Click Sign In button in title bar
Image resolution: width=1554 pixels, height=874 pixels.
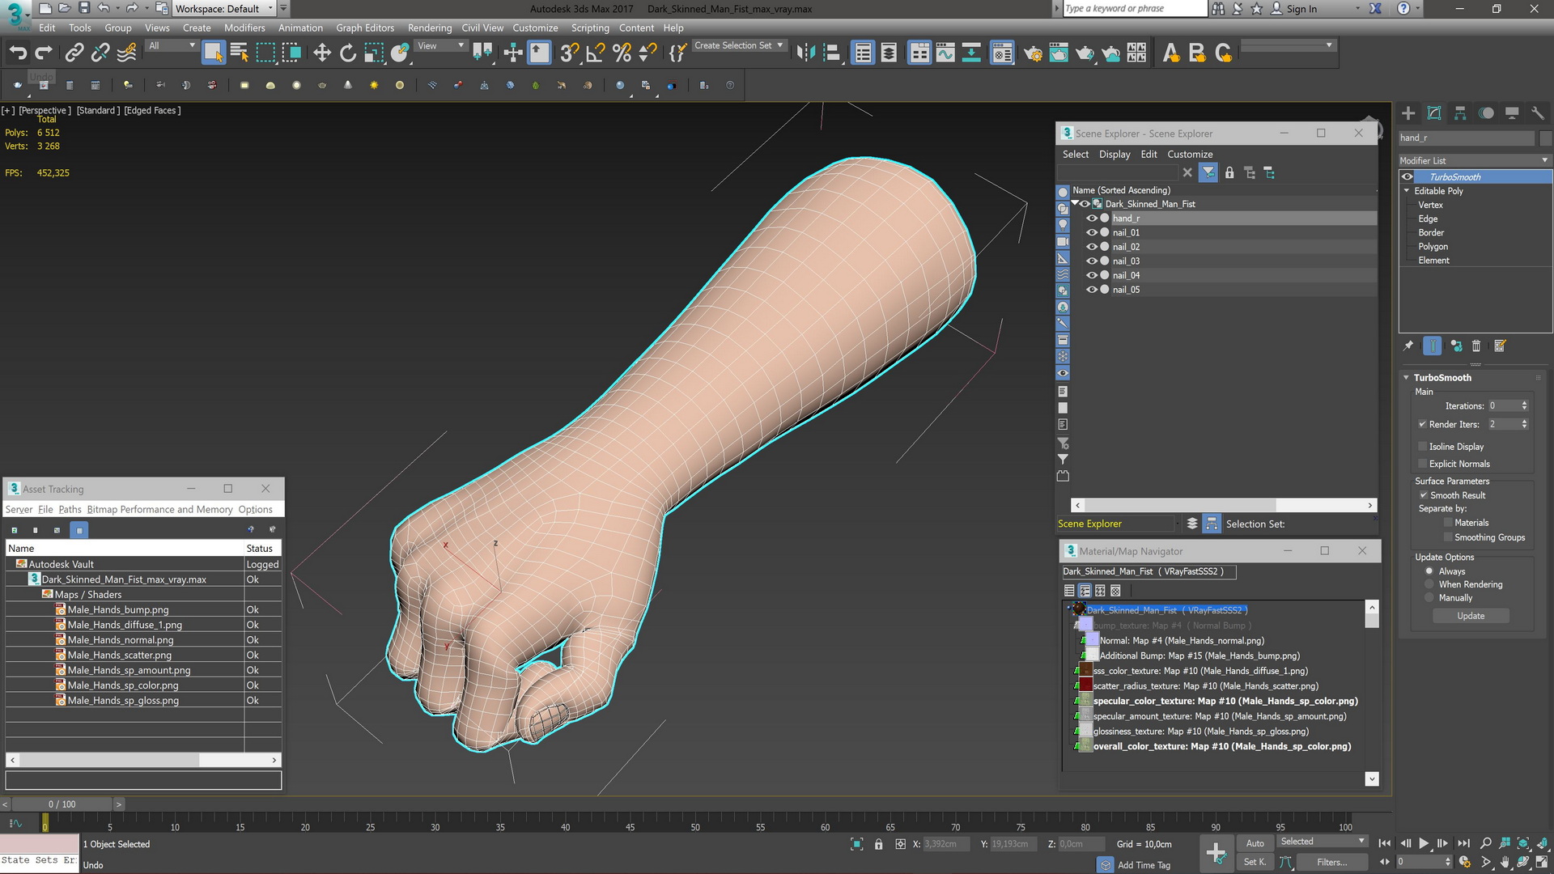tap(1294, 9)
